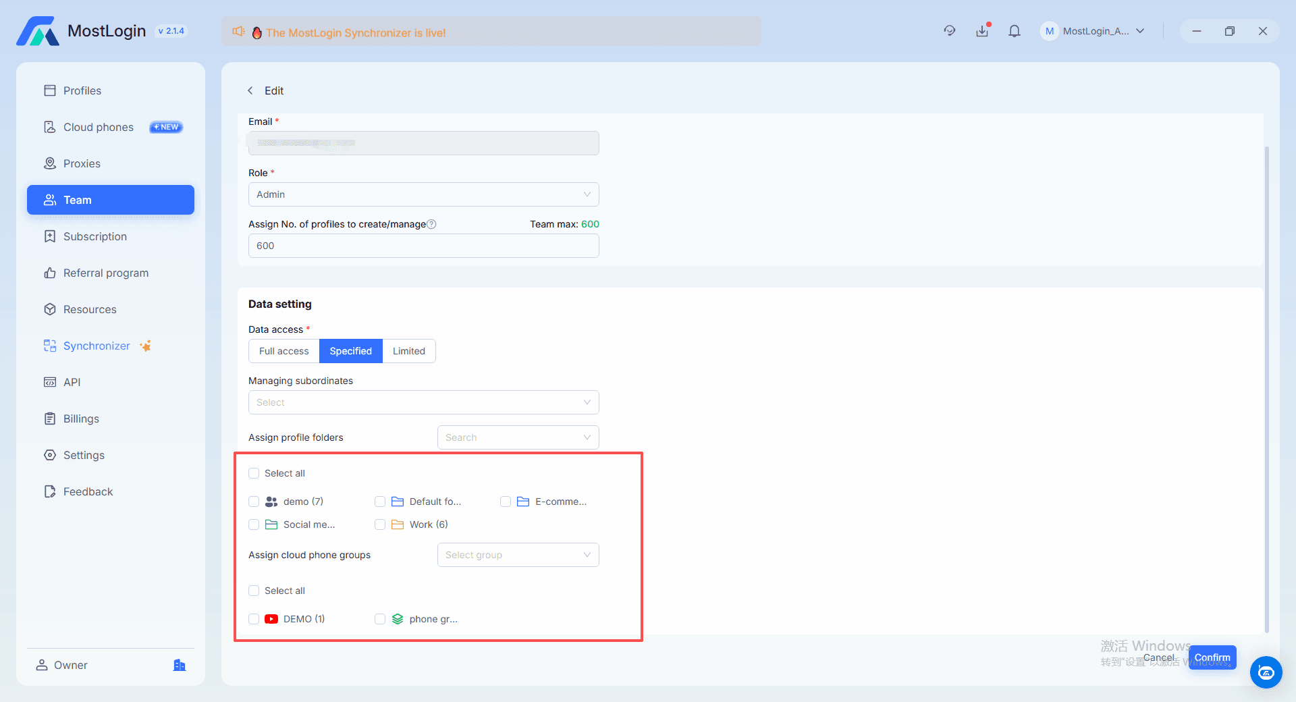
Task: Confirm the member edit
Action: point(1212,657)
